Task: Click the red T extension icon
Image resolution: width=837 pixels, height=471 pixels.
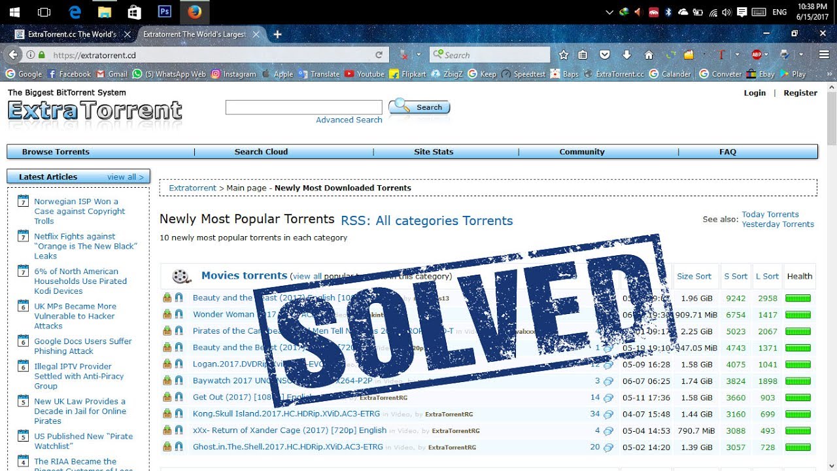Action: [721, 55]
